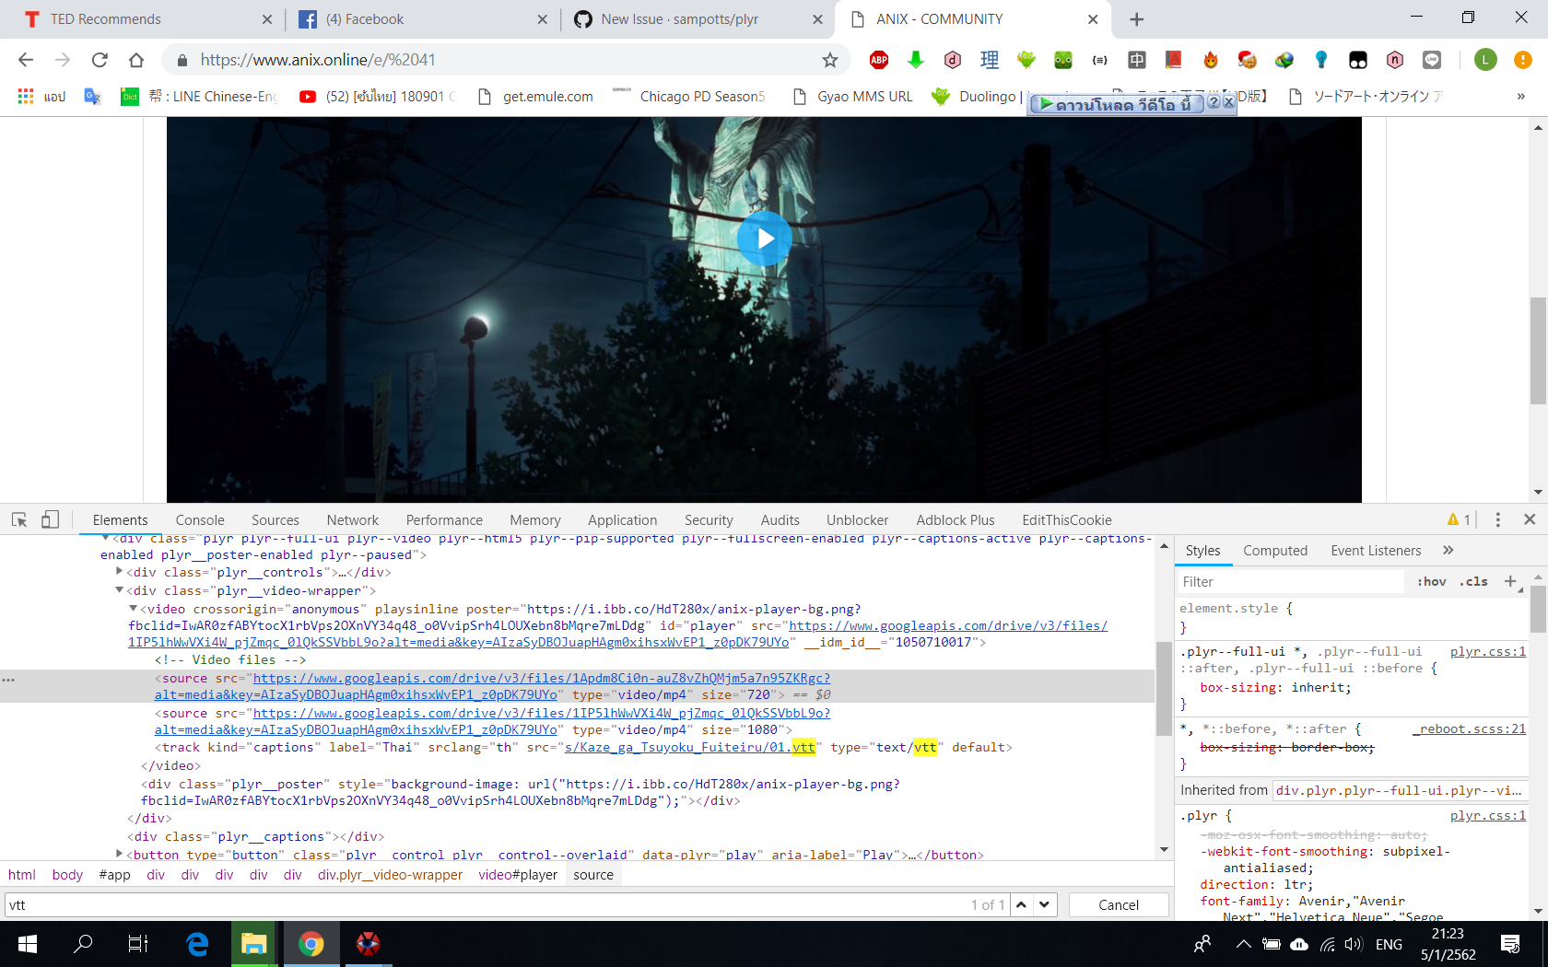Open the 720 source googleapis link
Viewport: 1548px width, 967px height.
[542, 678]
